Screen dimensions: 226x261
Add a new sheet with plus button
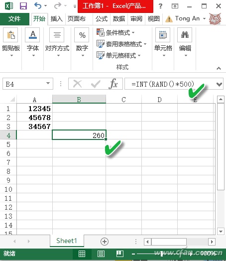tap(105, 242)
